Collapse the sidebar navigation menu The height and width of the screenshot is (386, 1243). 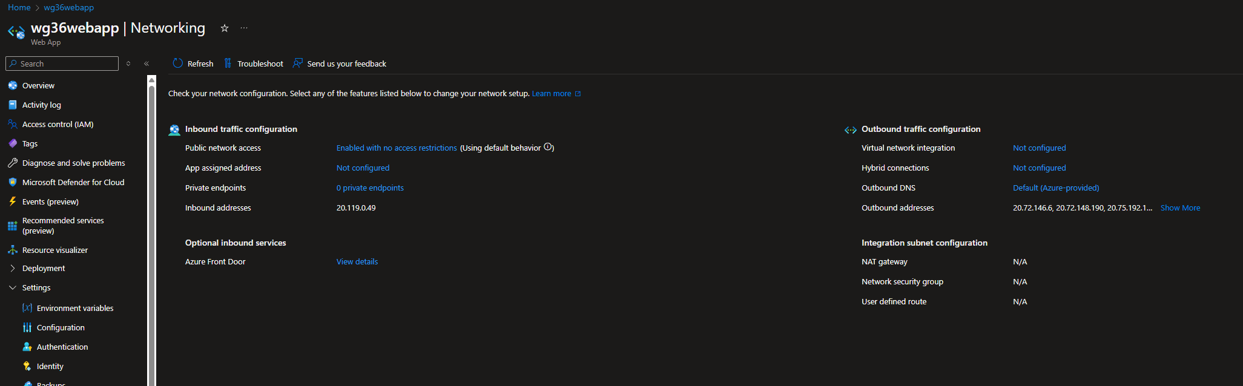[x=147, y=64]
